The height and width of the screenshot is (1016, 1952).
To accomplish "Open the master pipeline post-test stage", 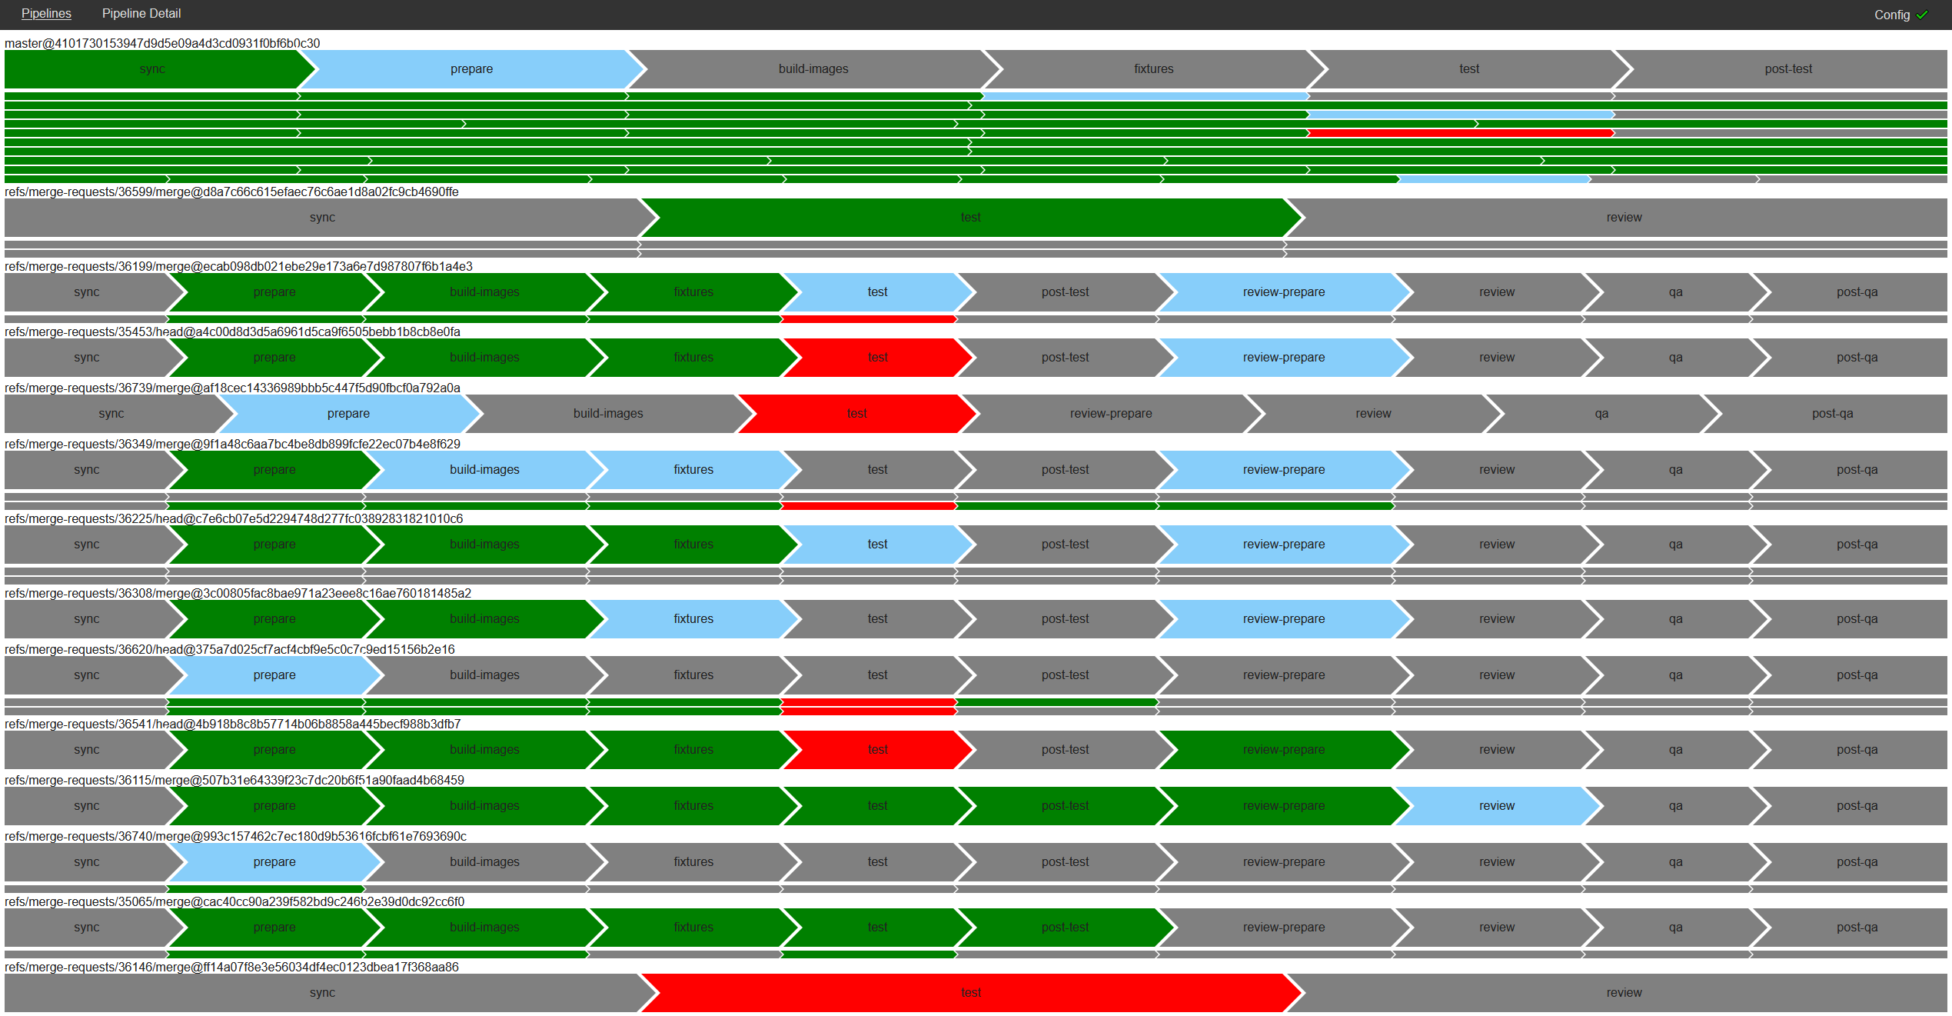I will 1787,69.
